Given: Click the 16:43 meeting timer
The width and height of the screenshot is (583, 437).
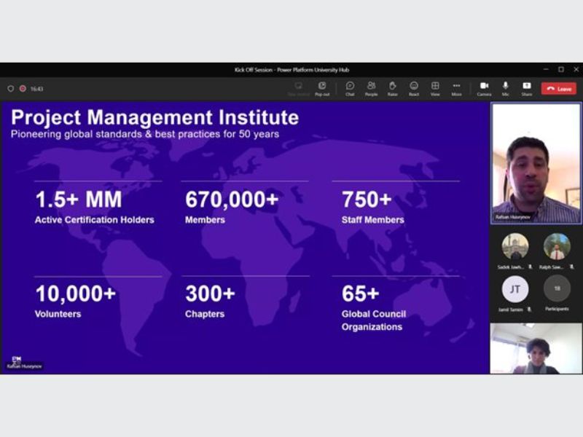Looking at the screenshot, I should pyautogui.click(x=37, y=89).
